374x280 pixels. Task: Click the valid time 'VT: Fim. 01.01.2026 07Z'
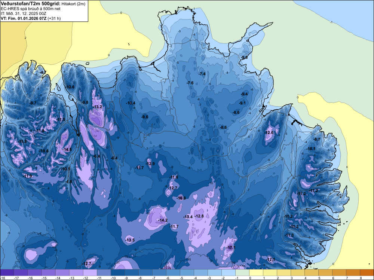pos(24,18)
